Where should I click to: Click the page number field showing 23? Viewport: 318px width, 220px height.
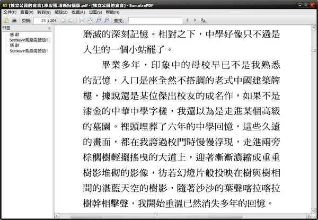[40, 21]
